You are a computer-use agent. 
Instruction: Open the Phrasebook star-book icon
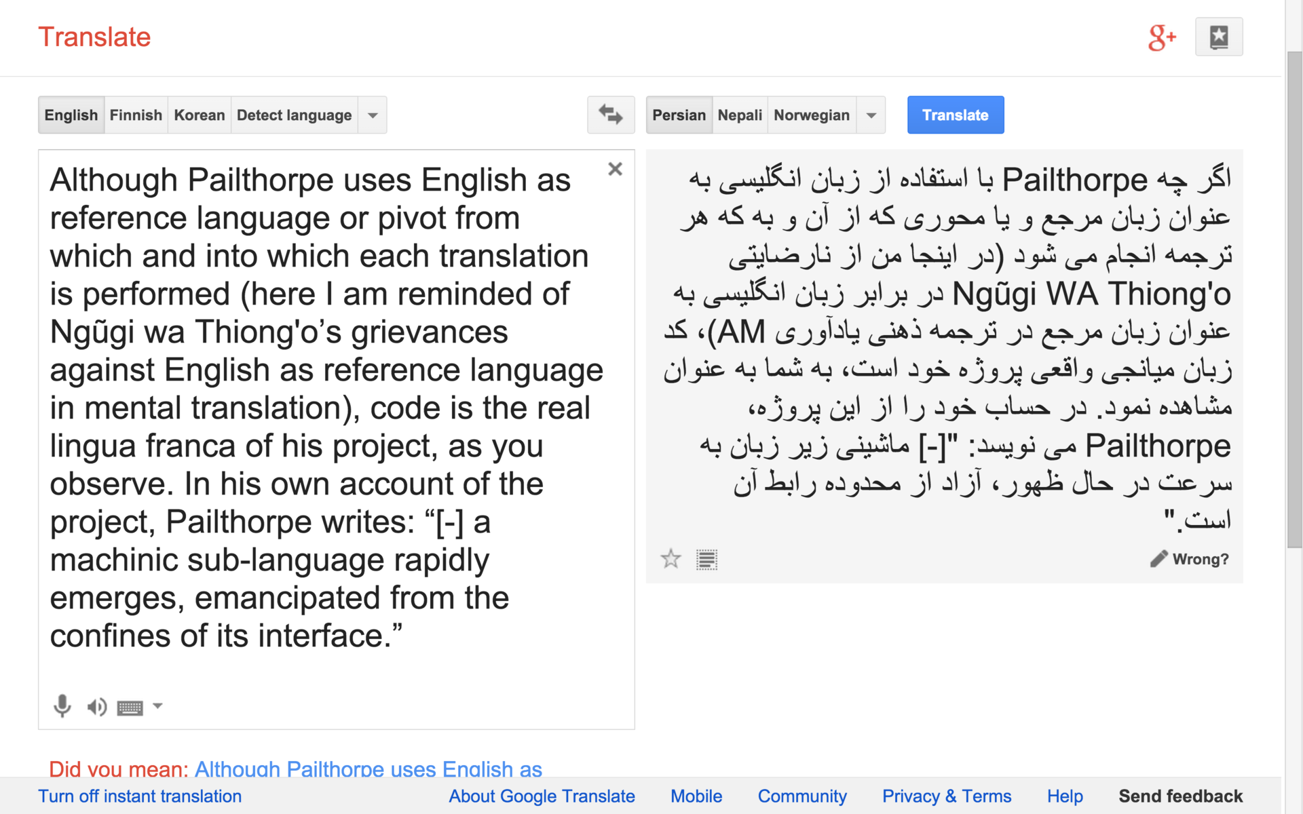coord(1218,37)
